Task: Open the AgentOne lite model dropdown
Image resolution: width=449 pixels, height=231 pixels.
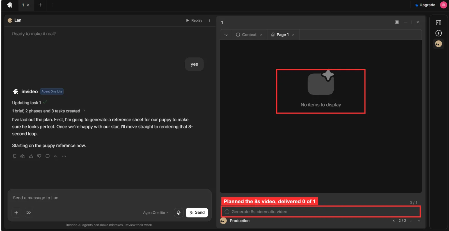Action: (156, 212)
